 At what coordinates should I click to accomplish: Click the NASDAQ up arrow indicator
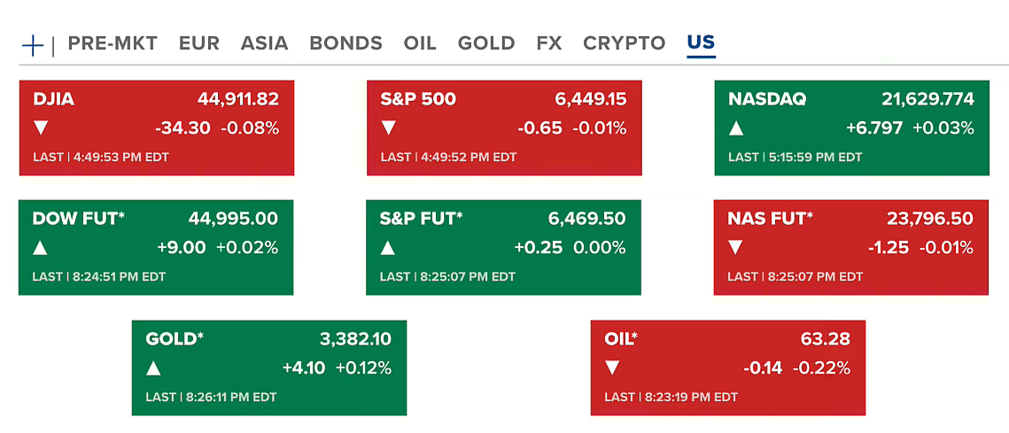click(735, 128)
